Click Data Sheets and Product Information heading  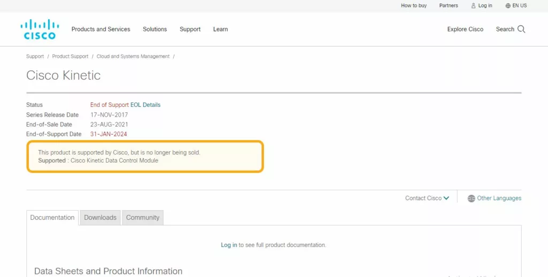click(108, 271)
